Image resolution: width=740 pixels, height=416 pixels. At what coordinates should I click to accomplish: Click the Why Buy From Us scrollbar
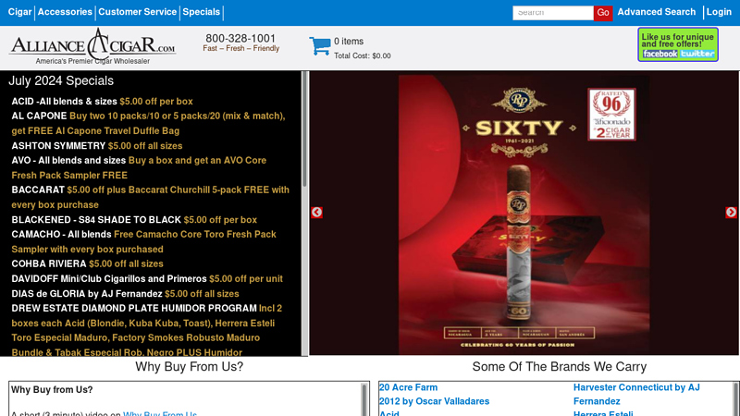click(364, 399)
